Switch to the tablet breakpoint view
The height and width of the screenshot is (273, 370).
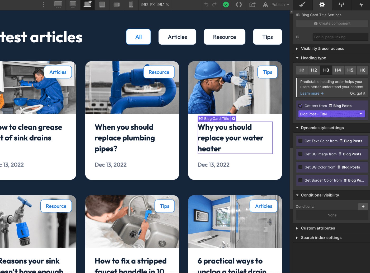tap(102, 5)
